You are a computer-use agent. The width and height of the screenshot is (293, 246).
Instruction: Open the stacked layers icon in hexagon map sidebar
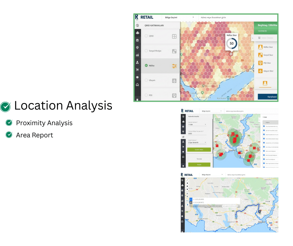[x=137, y=77]
